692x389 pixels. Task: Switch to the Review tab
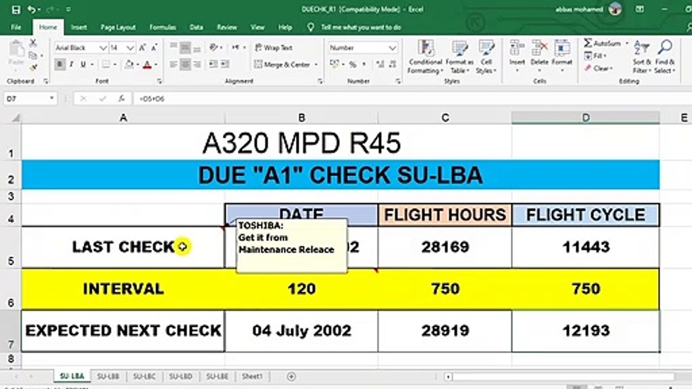click(x=227, y=27)
